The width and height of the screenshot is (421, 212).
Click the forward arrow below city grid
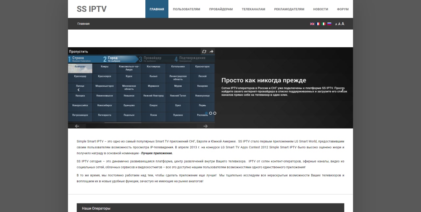point(206,126)
